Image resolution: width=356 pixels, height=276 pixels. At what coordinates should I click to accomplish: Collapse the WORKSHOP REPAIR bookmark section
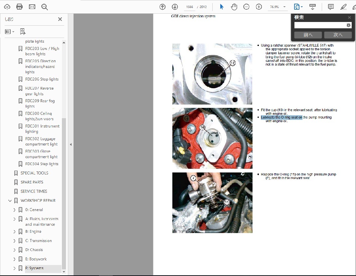(10, 201)
